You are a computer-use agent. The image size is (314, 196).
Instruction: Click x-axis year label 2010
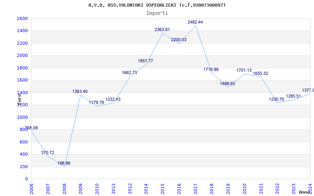pyautogui.click(x=97, y=189)
